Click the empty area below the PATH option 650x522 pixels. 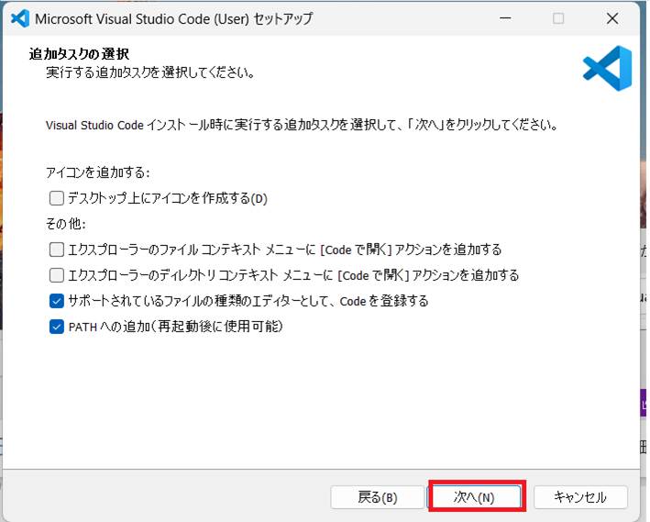321,394
